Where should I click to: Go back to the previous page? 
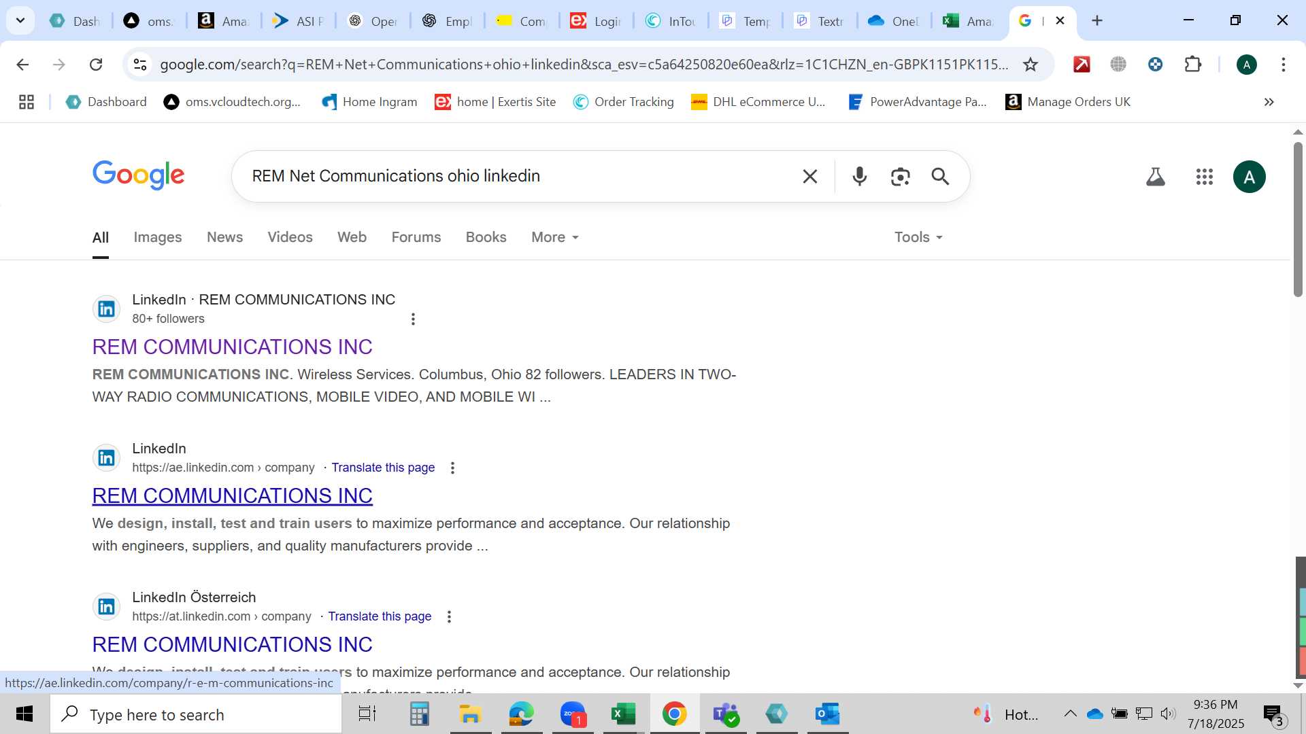(22, 65)
